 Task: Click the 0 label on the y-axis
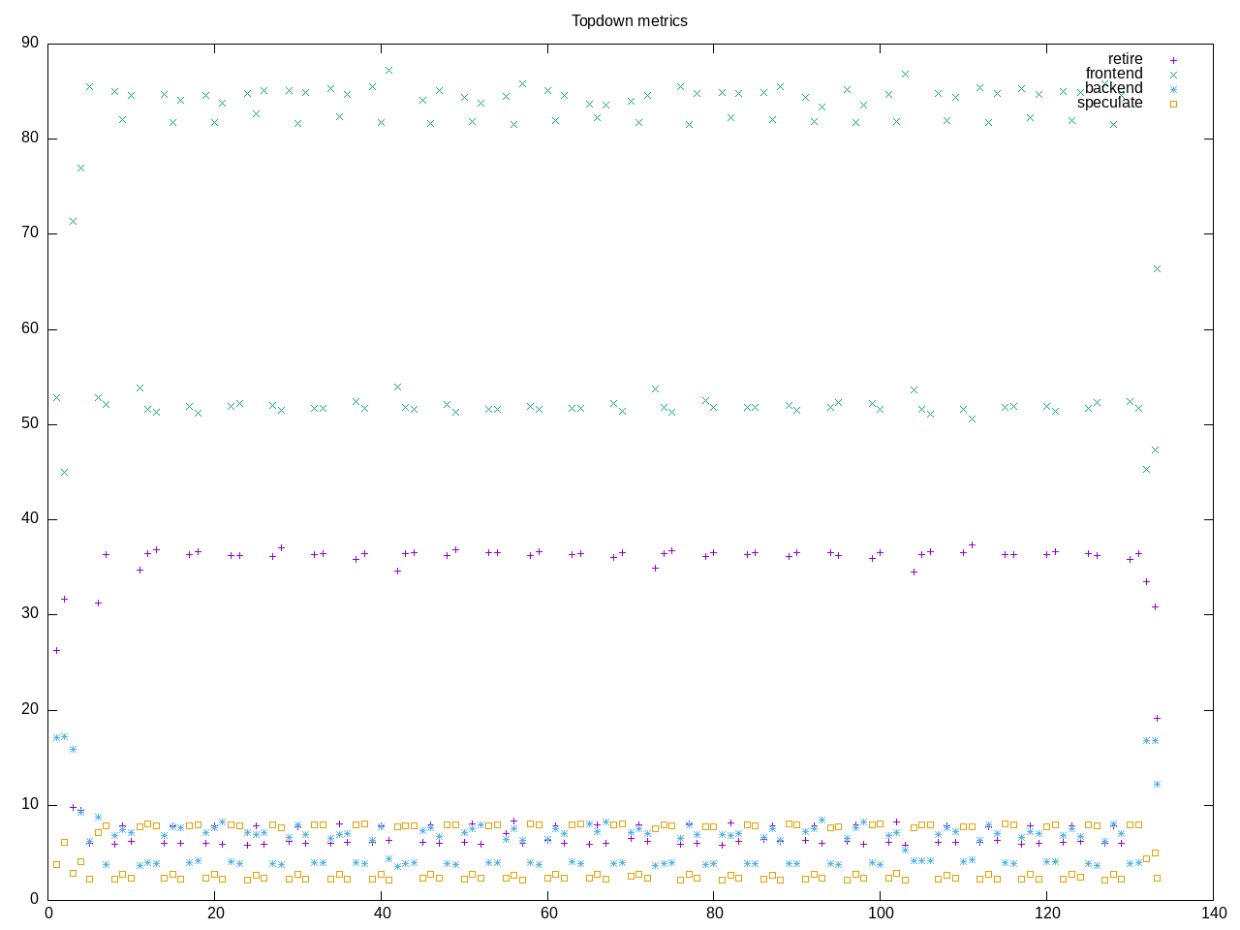[x=33, y=900]
